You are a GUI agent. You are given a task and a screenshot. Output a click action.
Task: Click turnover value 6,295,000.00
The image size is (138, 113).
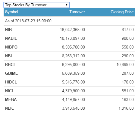click(x=74, y=64)
